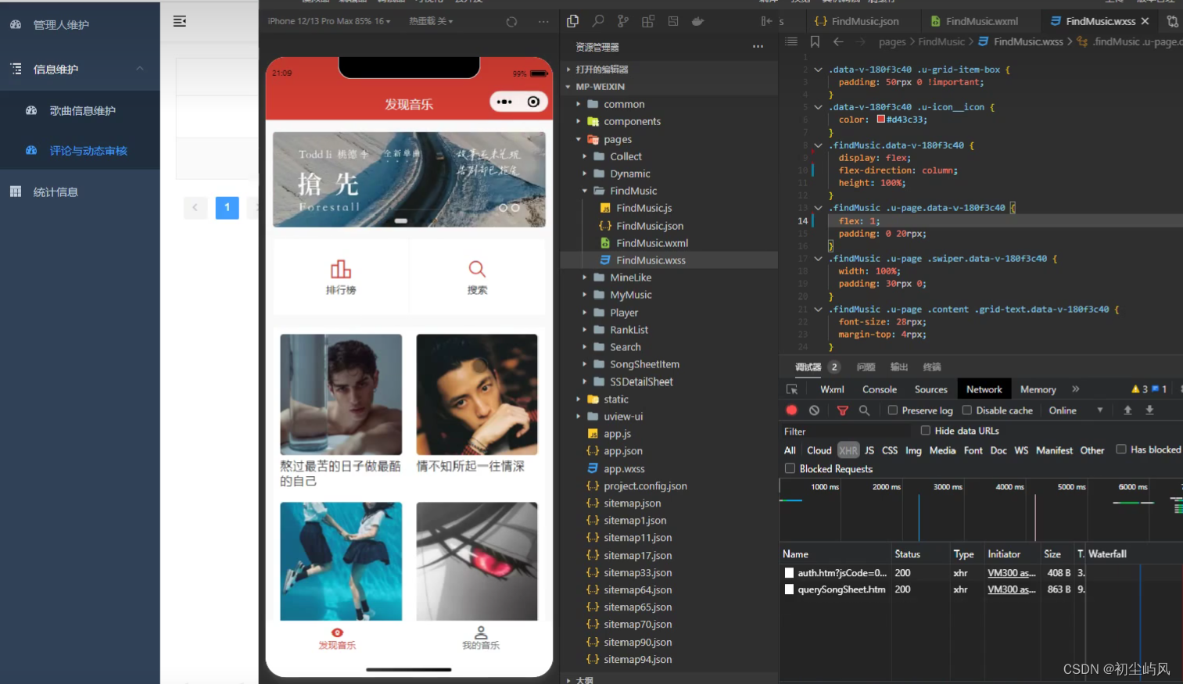Click inside the network Filter input field
Image resolution: width=1183 pixels, height=684 pixels.
(846, 431)
